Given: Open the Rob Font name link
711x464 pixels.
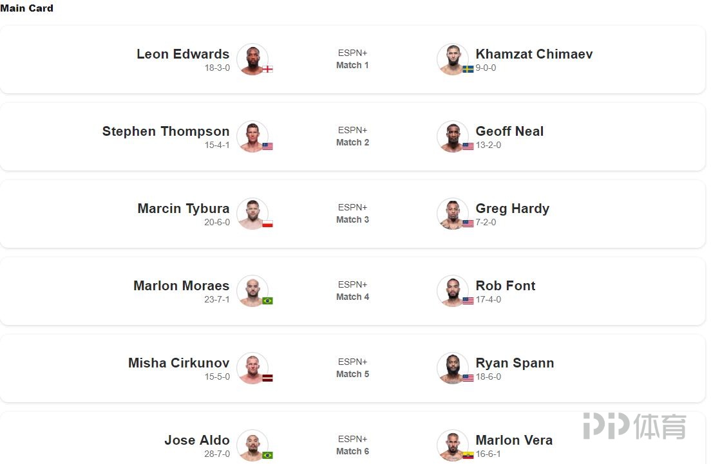Looking at the screenshot, I should click(x=506, y=286).
